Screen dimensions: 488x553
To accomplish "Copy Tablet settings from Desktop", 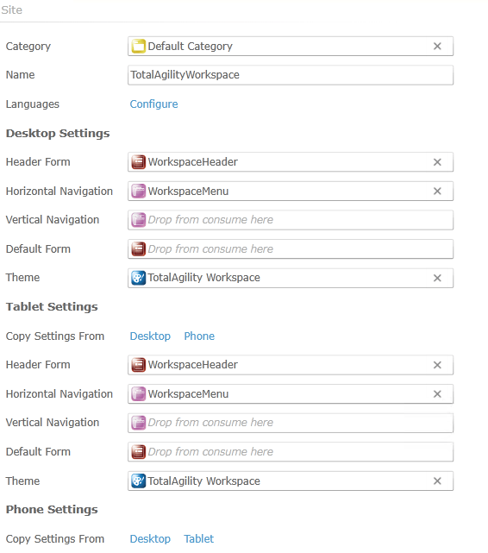I will pos(150,336).
